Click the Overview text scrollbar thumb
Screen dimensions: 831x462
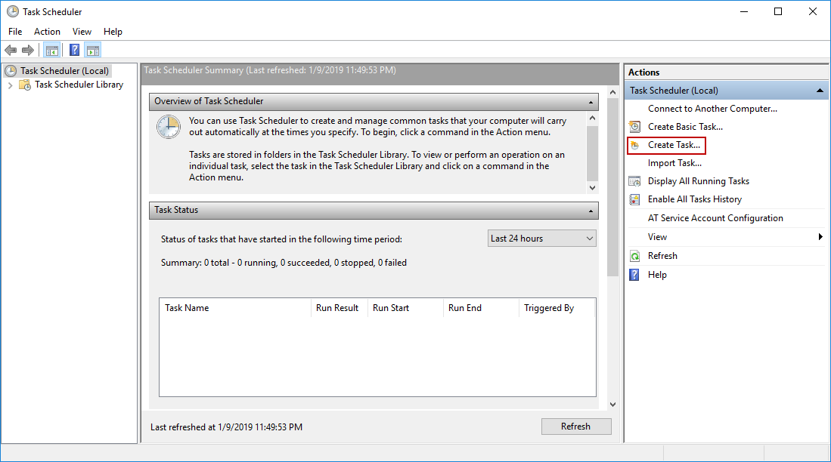[593, 153]
